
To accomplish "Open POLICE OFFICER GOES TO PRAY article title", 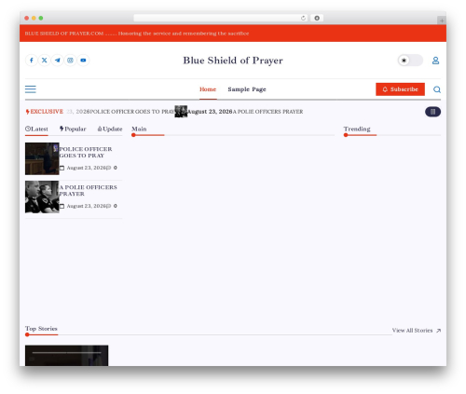I will pyautogui.click(x=86, y=152).
